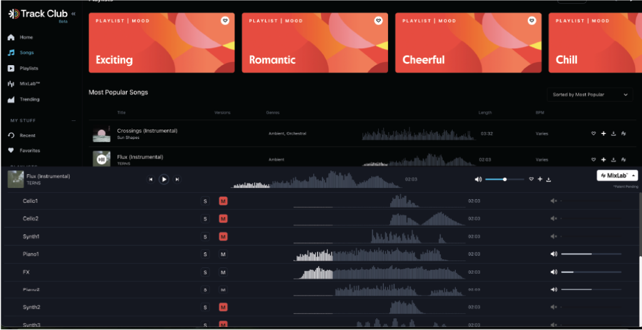Add Crossings (Instrumental) with plus icon
Viewport: 642px width, 330px height.
[604, 134]
